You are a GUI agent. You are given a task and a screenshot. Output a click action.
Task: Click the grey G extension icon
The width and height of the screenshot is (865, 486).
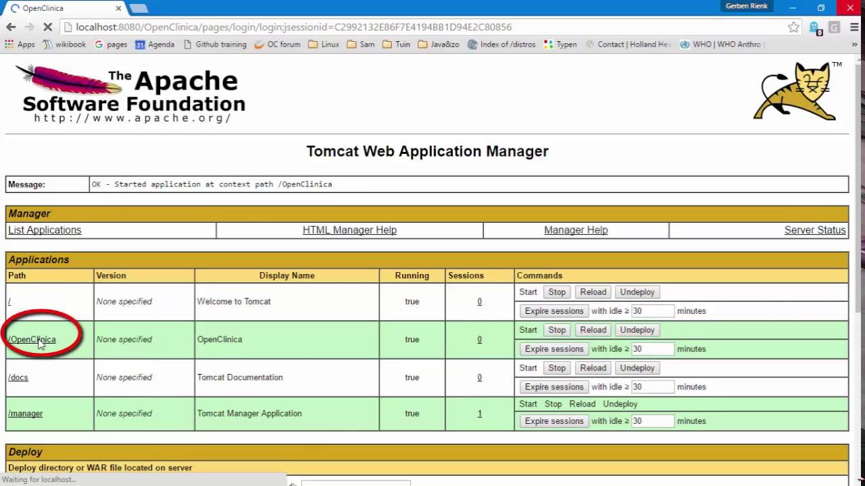(834, 27)
